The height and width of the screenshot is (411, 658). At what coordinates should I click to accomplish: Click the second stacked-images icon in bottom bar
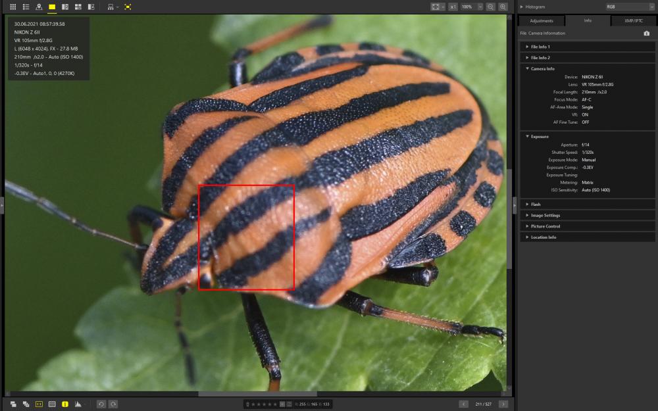coord(26,404)
